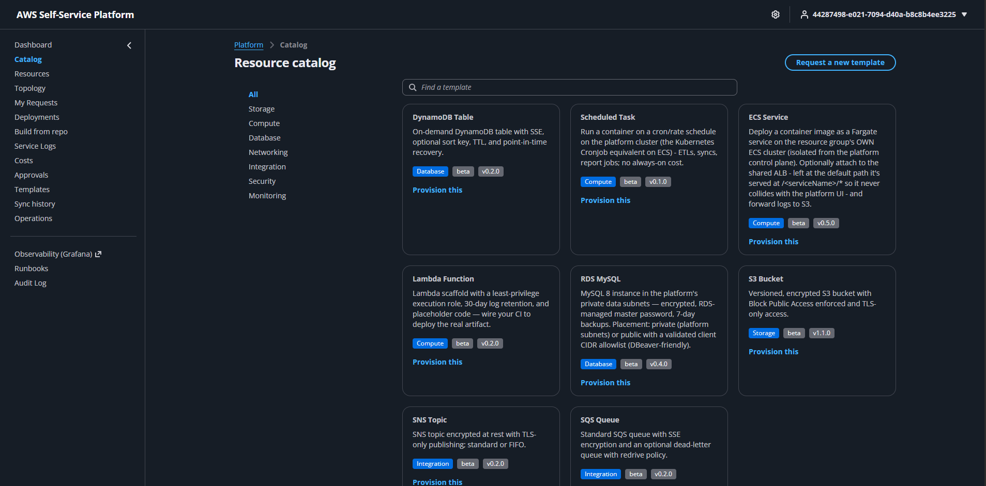Collapse the side navigation chevron
The height and width of the screenshot is (486, 986).
[x=129, y=45]
